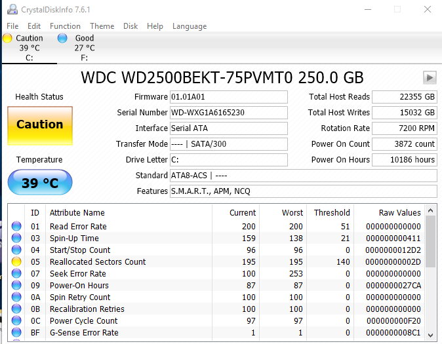Viewport: 442px width, 344px height.
Task: Click the Raw Values column header
Action: (x=390, y=213)
